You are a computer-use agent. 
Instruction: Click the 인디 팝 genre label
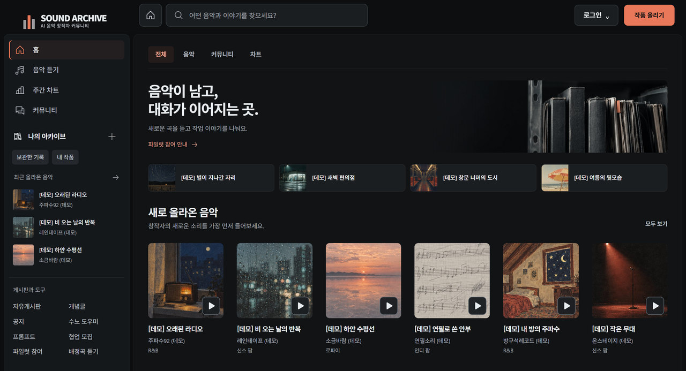tap(422, 351)
